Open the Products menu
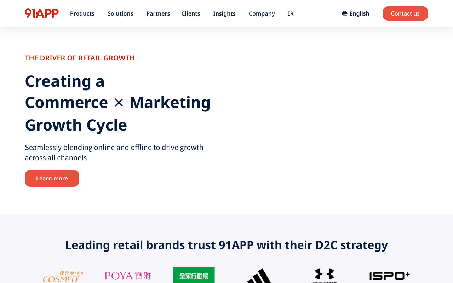 [x=82, y=13]
